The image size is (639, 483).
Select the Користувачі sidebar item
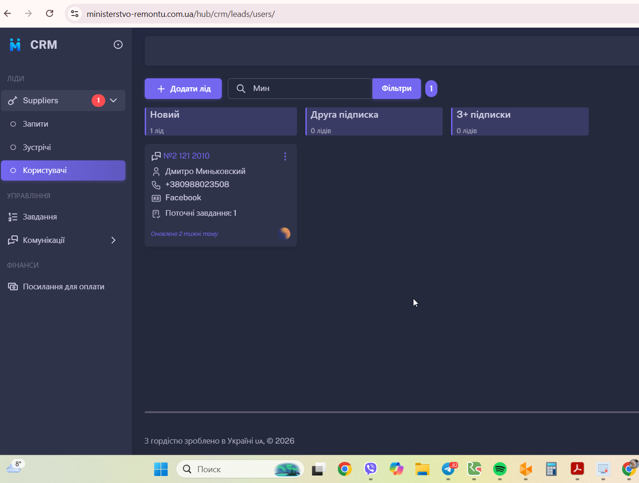[x=63, y=170]
